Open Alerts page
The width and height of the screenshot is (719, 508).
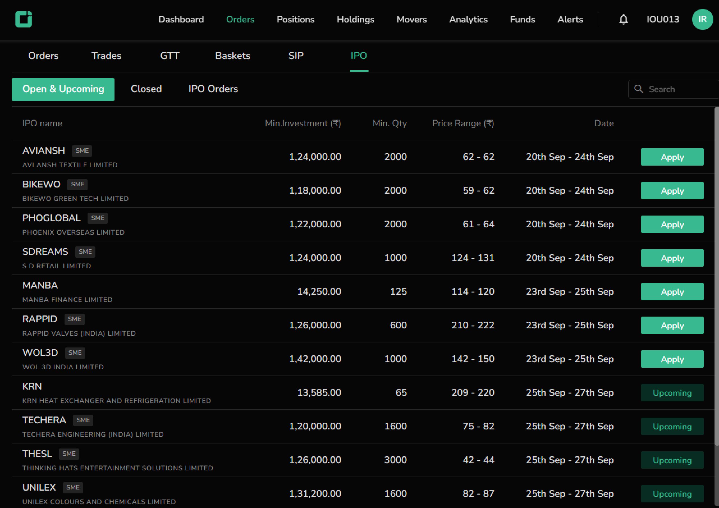570,19
